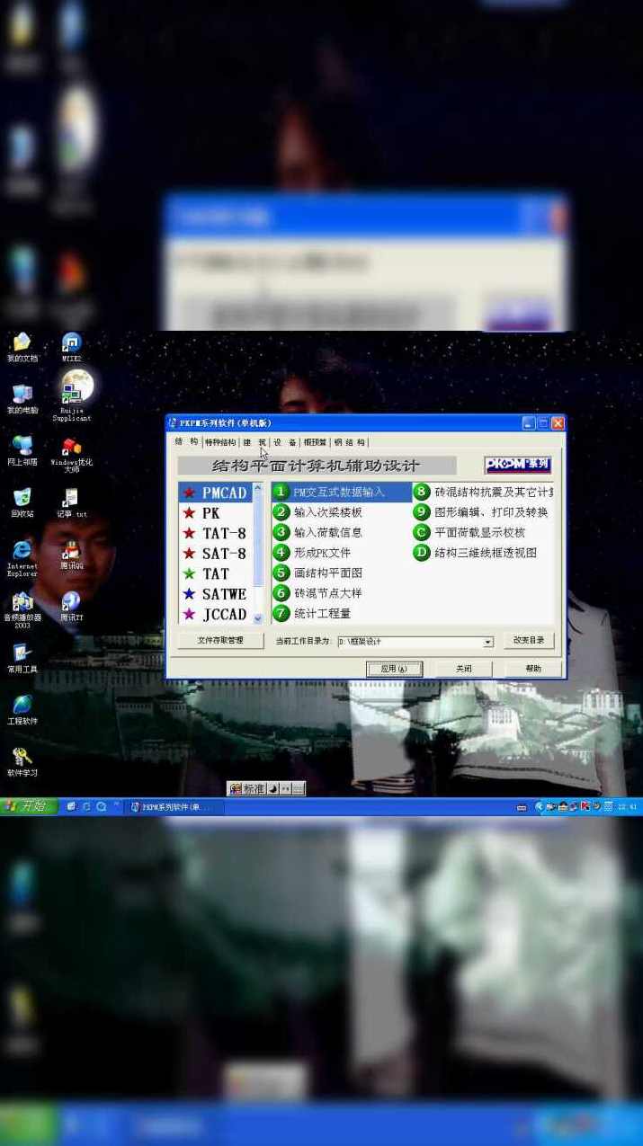Screen dimensions: 643x1146
Task: Open 我的文档 desktop icon
Action: 22,347
